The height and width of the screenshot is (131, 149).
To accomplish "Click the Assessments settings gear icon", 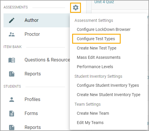I will 76,8.
